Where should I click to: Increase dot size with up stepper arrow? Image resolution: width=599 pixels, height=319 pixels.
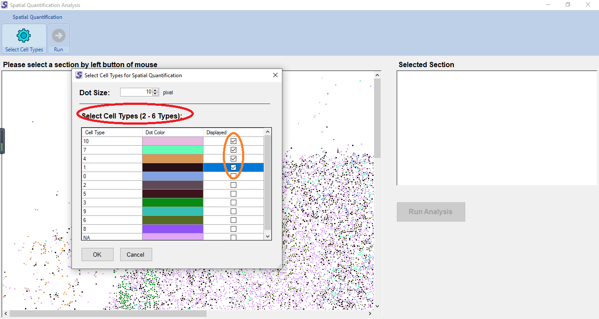155,90
